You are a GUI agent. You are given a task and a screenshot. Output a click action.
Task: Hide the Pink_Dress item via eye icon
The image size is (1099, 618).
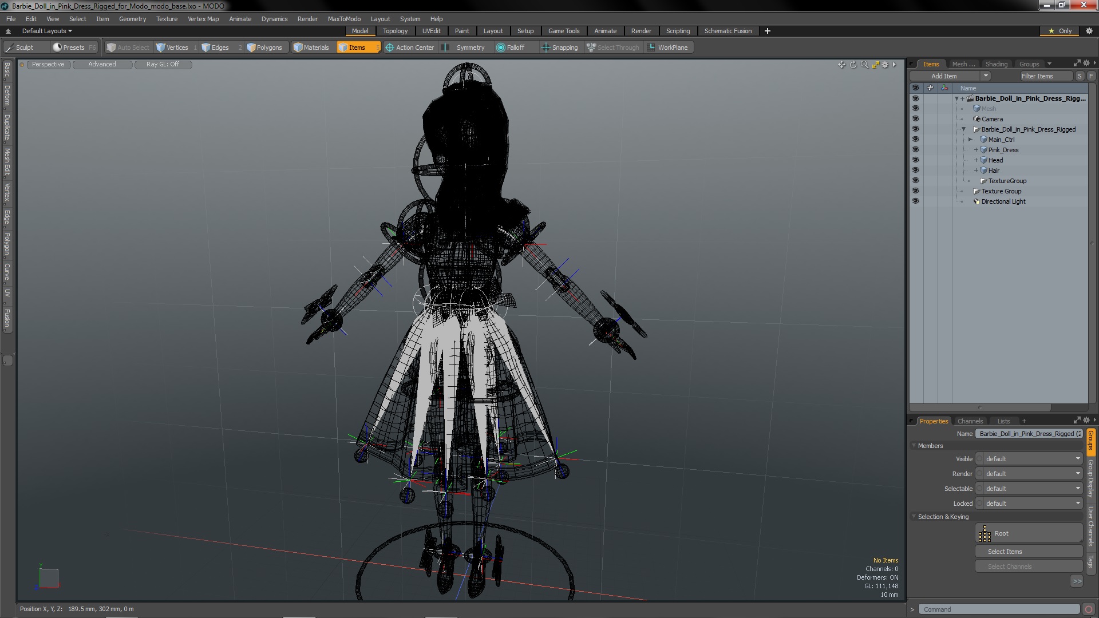tap(915, 150)
